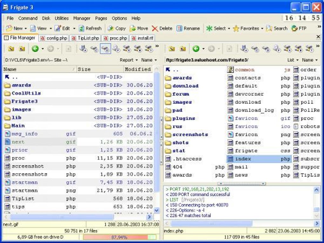Viewport: 324px width, 243px height.
Task: Switch right panel to drive A
Action: (x=244, y=49)
